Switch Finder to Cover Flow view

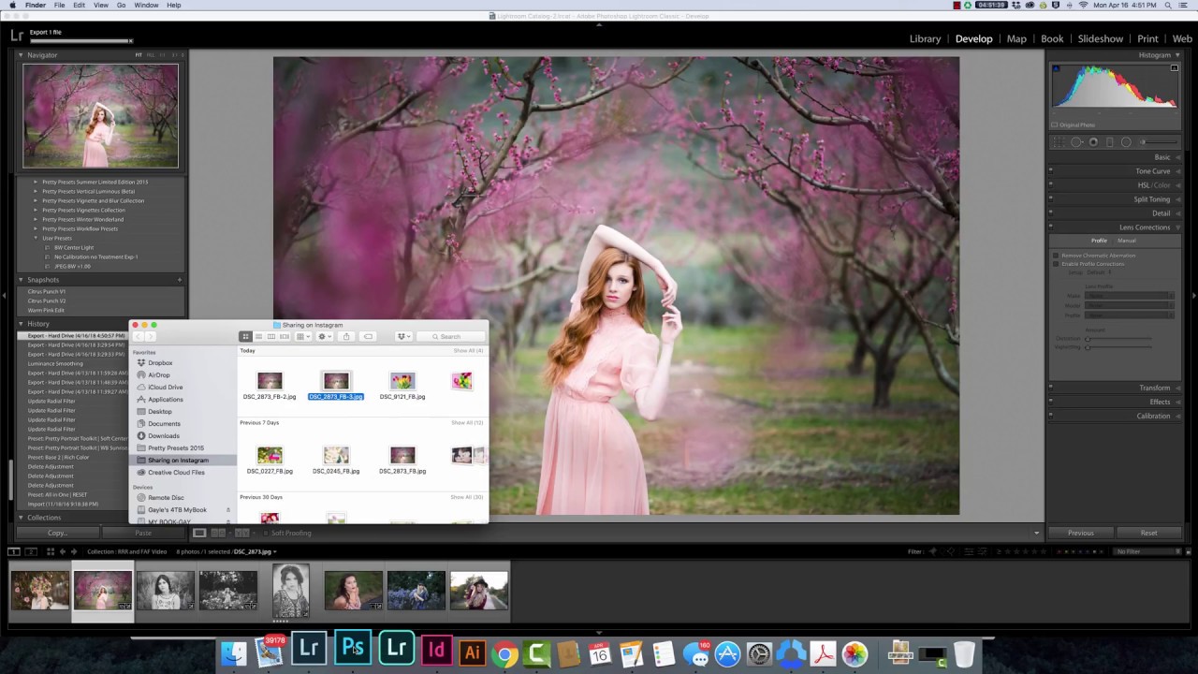pyautogui.click(x=285, y=337)
